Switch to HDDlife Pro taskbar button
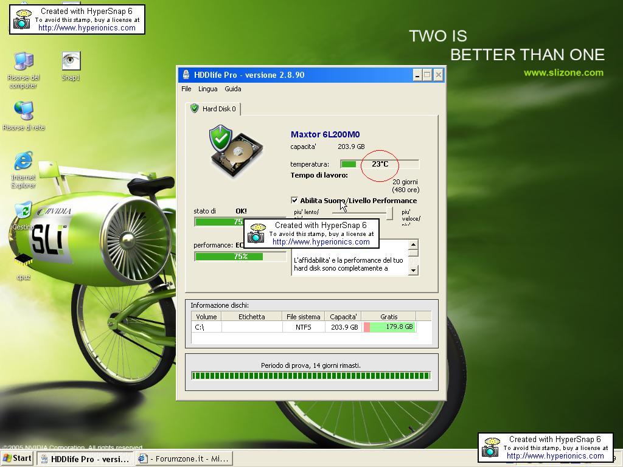The image size is (623, 467). 85,458
